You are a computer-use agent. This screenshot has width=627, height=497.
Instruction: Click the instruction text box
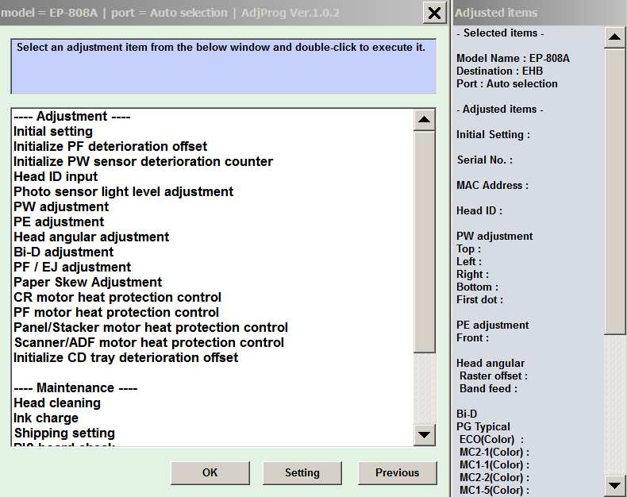[x=224, y=67]
